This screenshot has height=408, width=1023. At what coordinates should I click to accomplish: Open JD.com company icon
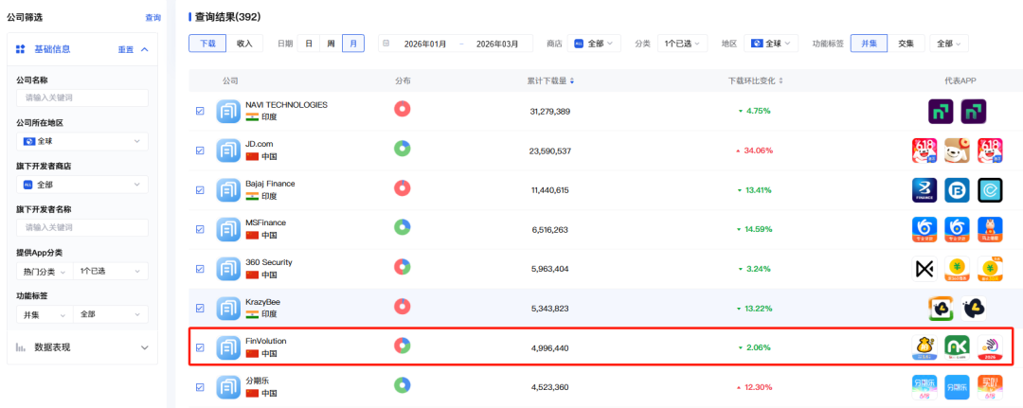(x=229, y=151)
